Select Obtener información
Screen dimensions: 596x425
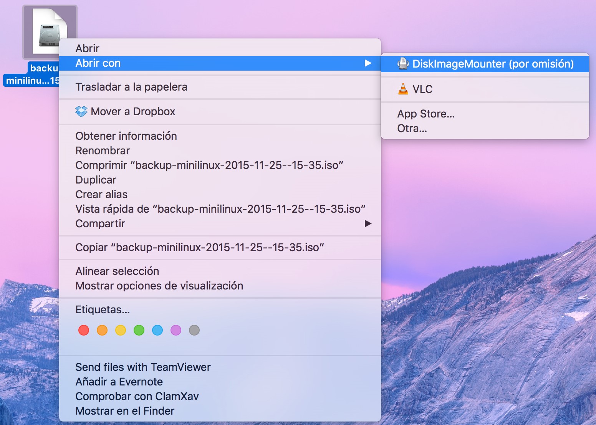220,136
